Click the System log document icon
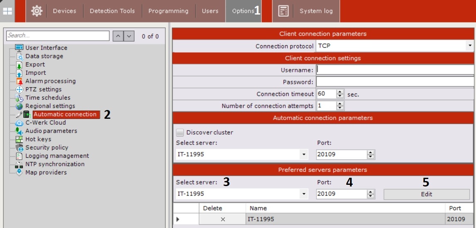 tap(283, 11)
